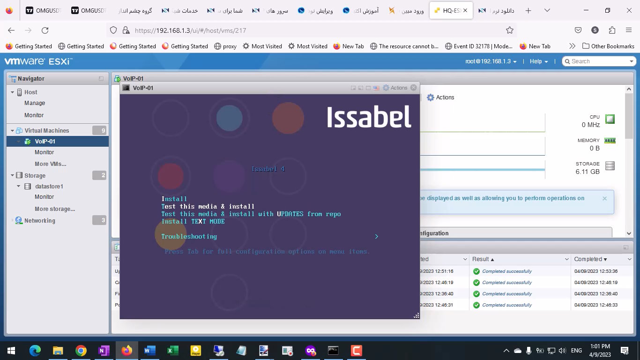Screen dimensions: 640x360
Task: Open More storage... in Navigator
Action: pyautogui.click(x=55, y=209)
